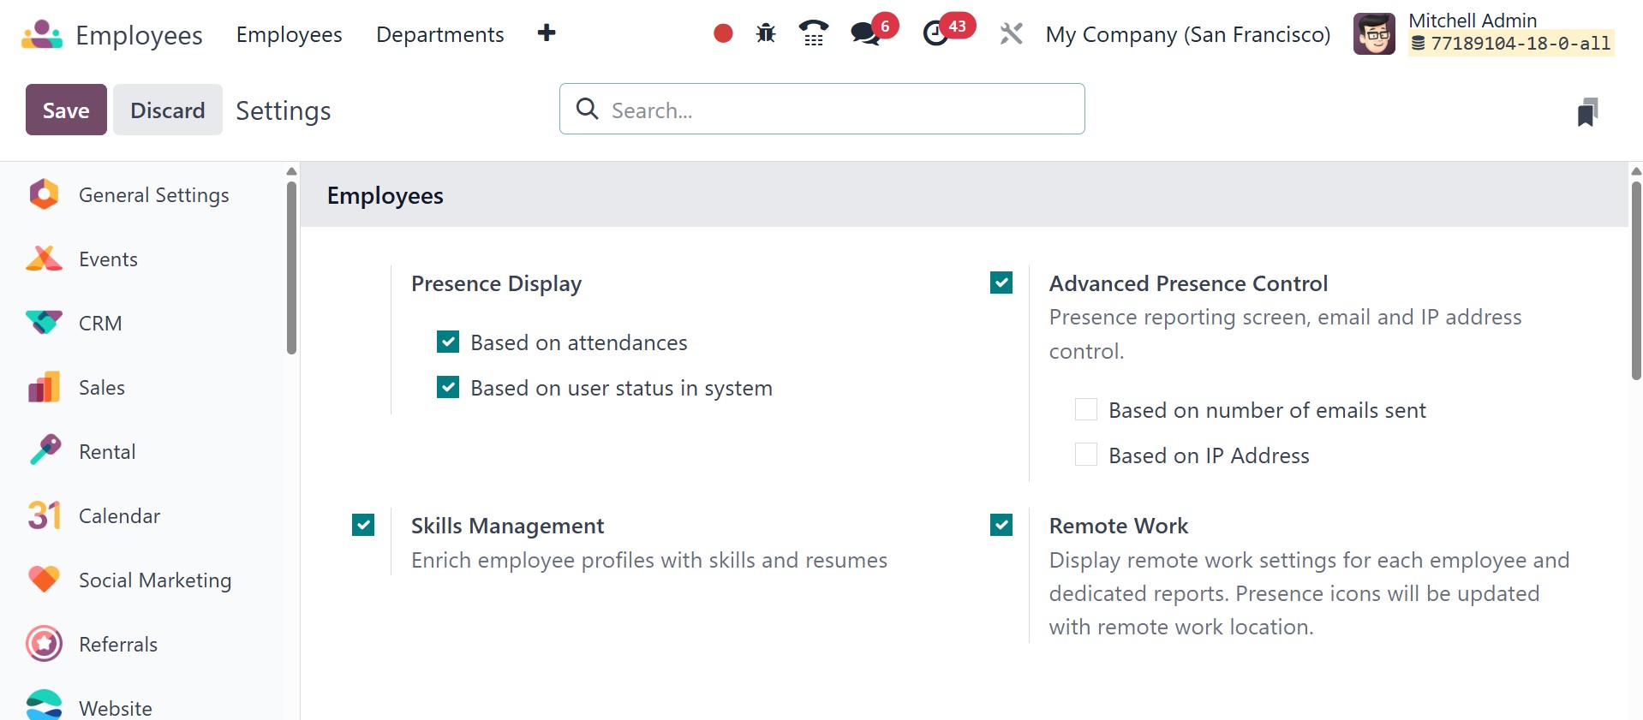This screenshot has height=720, width=1643.
Task: Enable Based on number of emails sent
Action: click(x=1086, y=410)
